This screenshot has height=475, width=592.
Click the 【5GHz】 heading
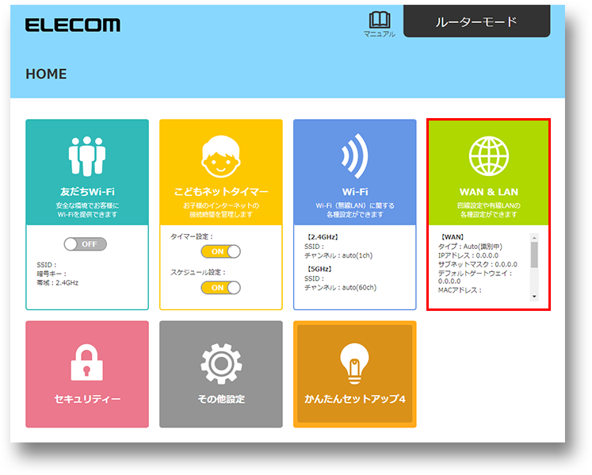pos(319,269)
